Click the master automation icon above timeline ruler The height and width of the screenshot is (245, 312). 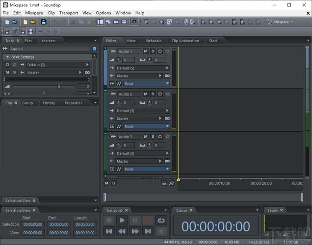[x=172, y=183]
